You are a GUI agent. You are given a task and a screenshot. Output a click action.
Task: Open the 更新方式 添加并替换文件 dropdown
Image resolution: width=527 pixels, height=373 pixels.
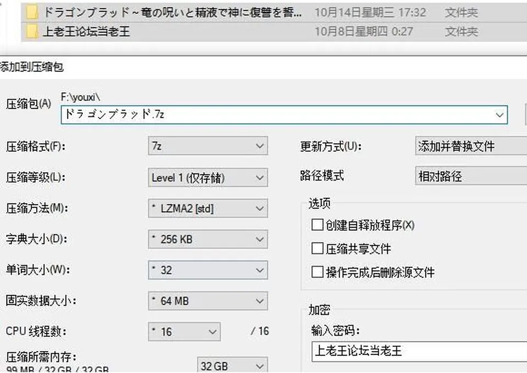pyautogui.click(x=471, y=146)
